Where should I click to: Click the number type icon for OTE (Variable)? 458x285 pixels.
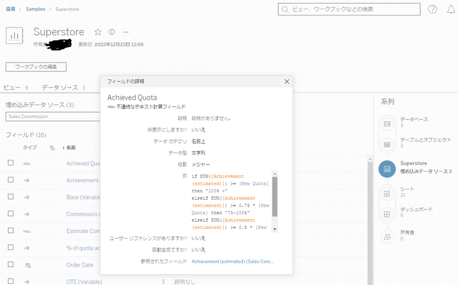point(27,282)
